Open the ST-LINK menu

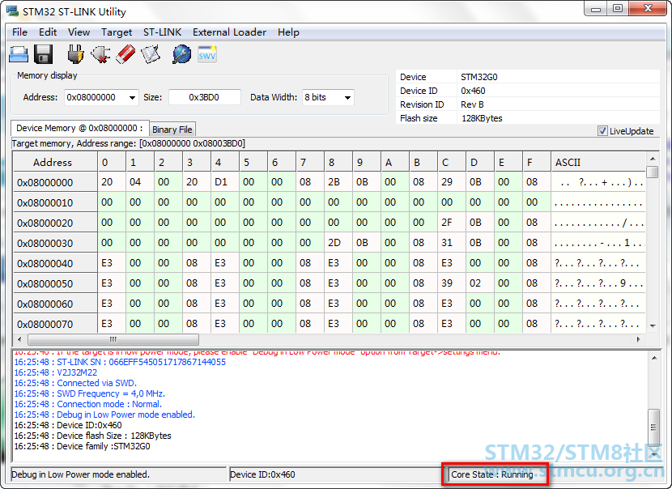point(162,32)
